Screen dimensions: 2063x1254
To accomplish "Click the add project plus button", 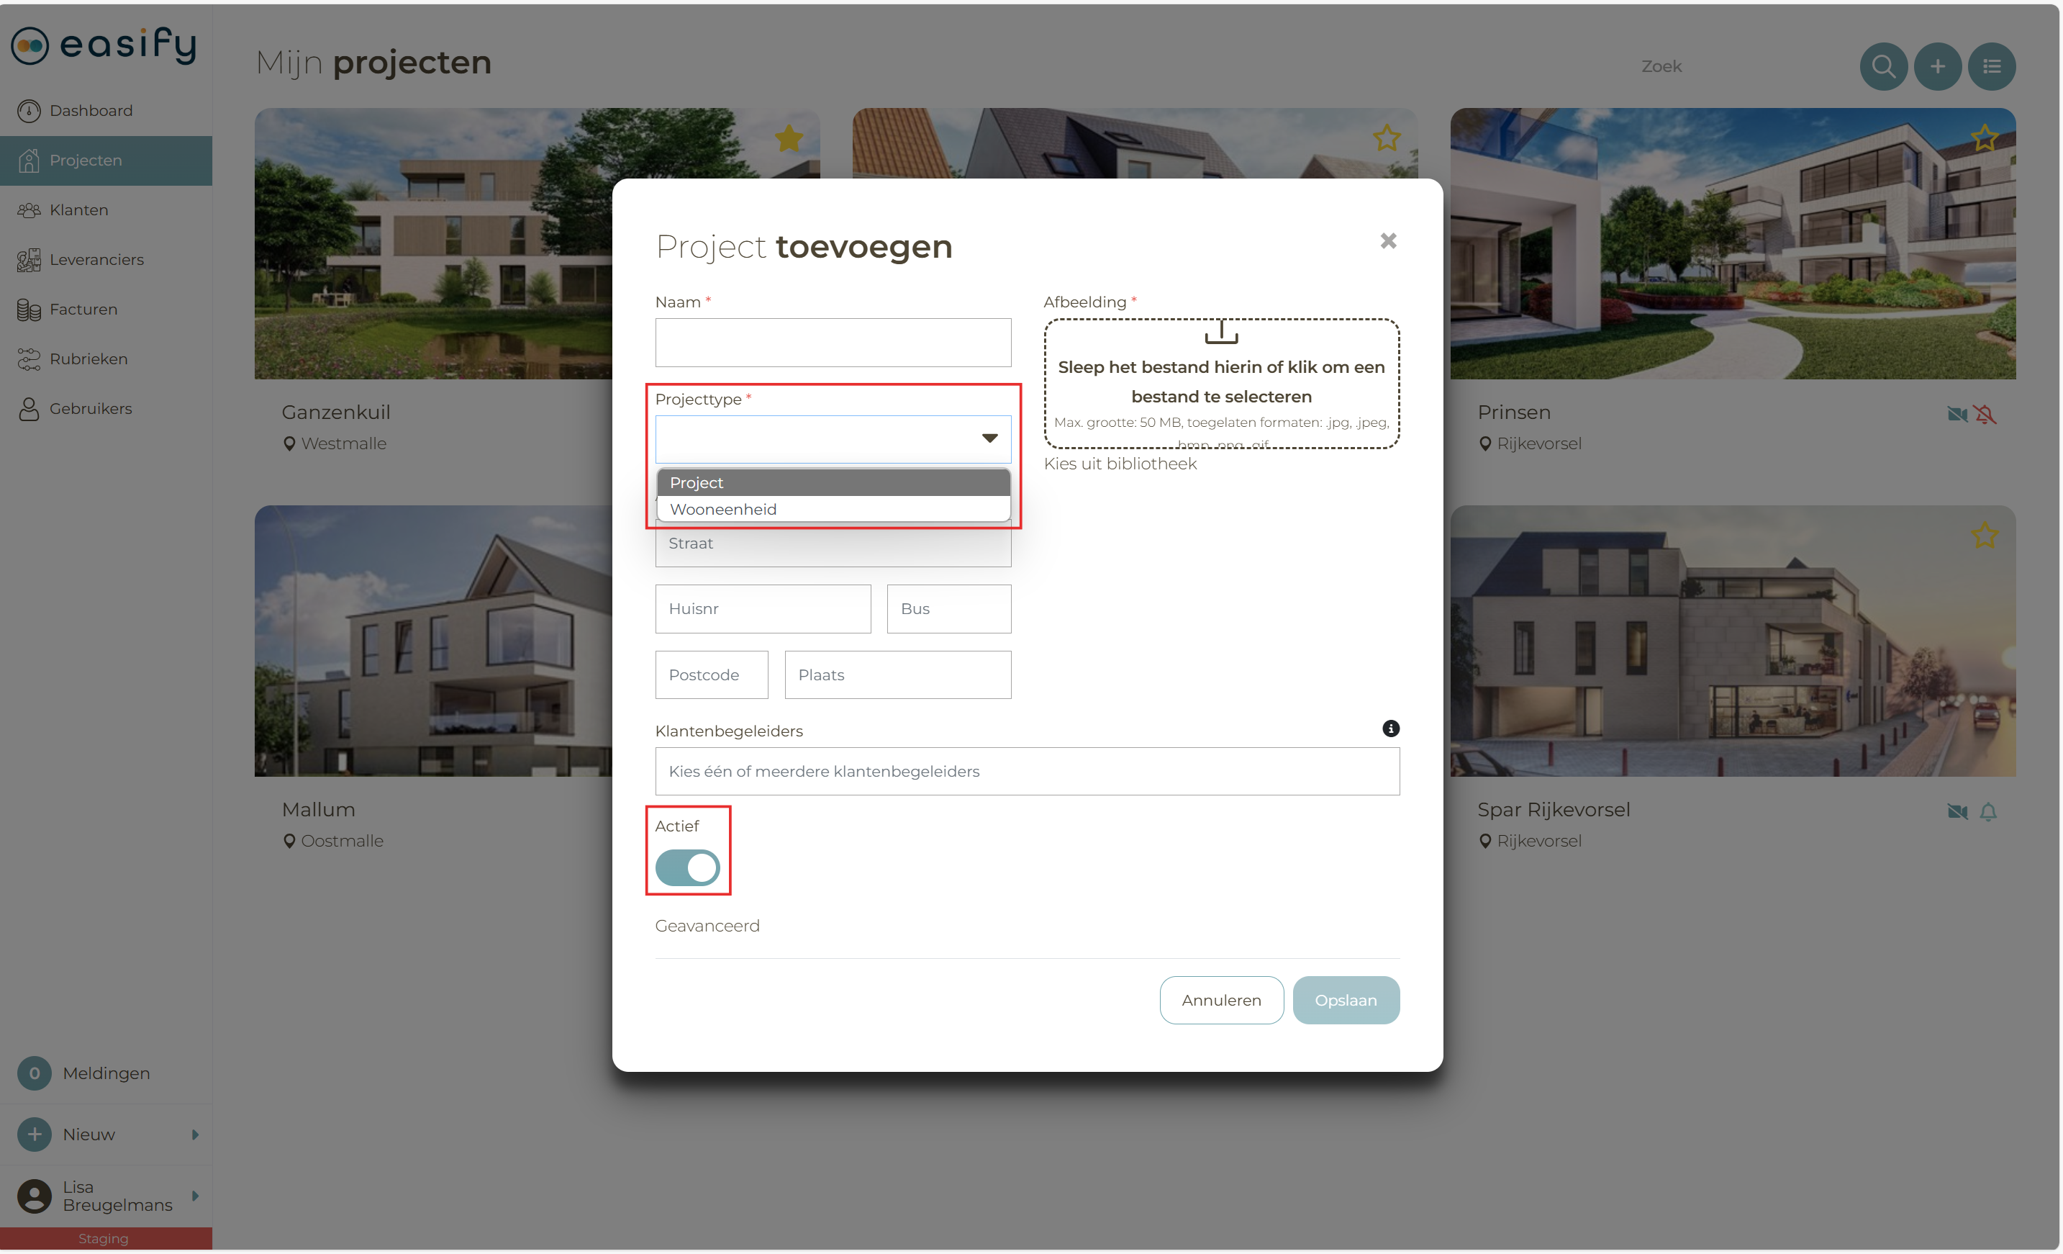I will pyautogui.click(x=1937, y=66).
